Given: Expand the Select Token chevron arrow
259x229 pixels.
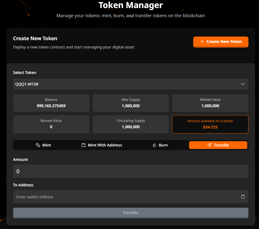Looking at the screenshot, I should point(243,84).
